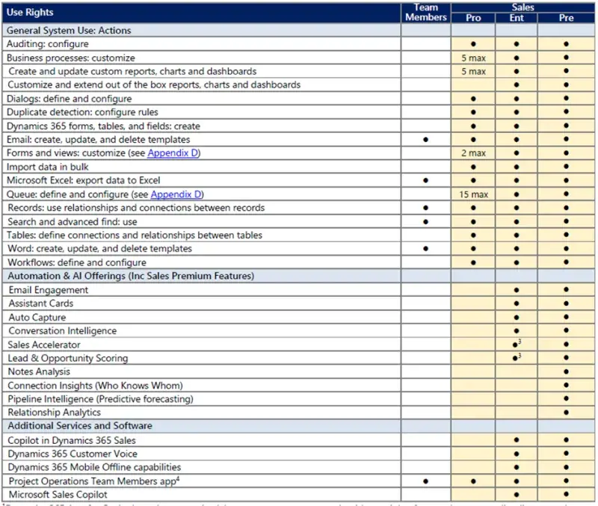Select 'Import data in bulk' label
The image size is (598, 506).
pos(47,167)
